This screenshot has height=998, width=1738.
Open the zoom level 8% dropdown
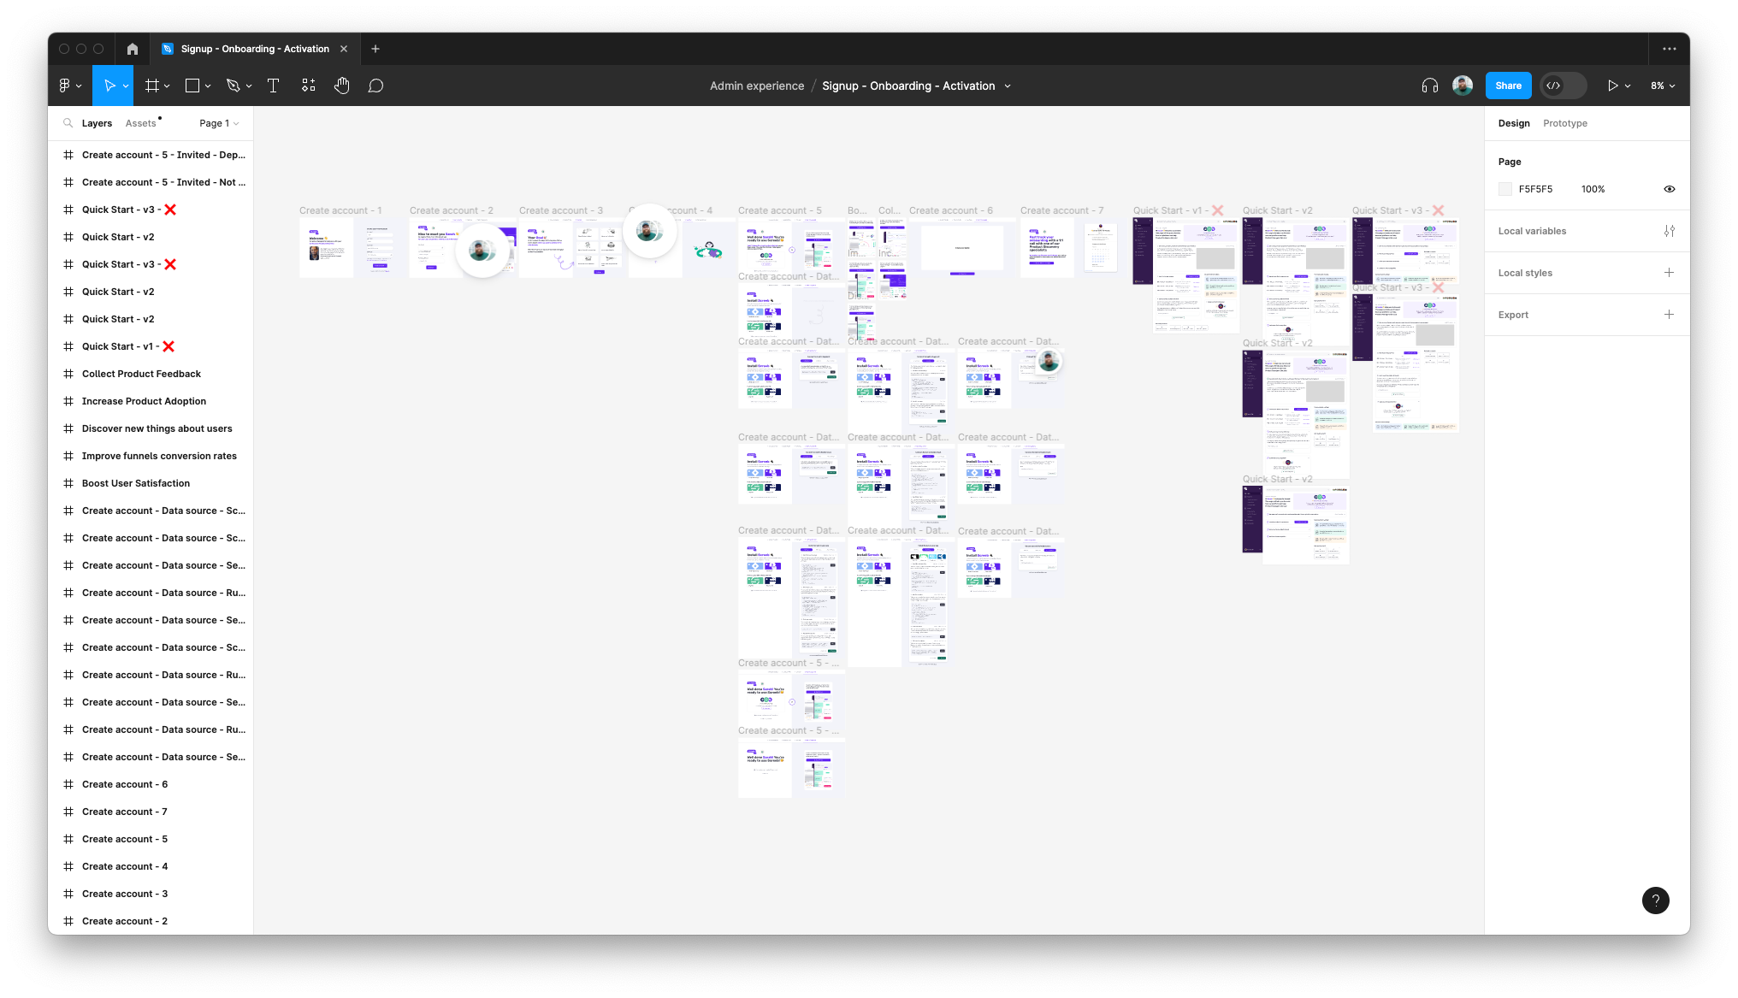pyautogui.click(x=1663, y=86)
